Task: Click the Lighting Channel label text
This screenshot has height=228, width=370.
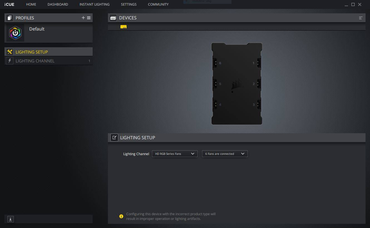Action: point(136,154)
